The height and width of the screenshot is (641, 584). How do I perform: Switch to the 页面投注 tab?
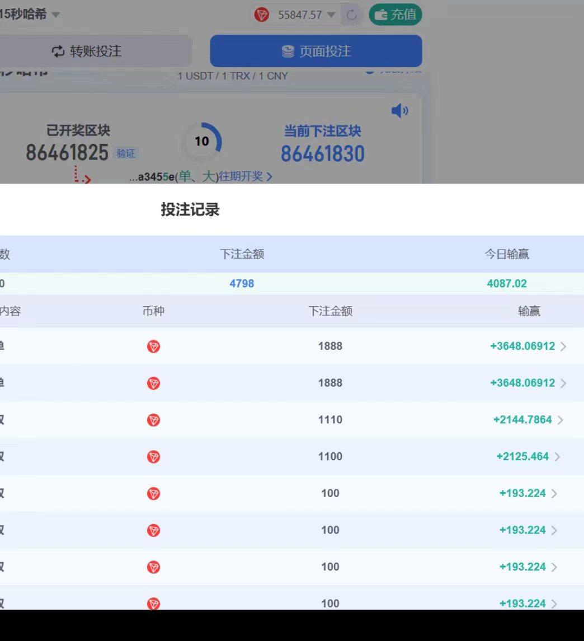pyautogui.click(x=316, y=51)
